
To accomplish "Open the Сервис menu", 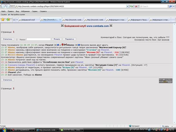I will point(35,11).
